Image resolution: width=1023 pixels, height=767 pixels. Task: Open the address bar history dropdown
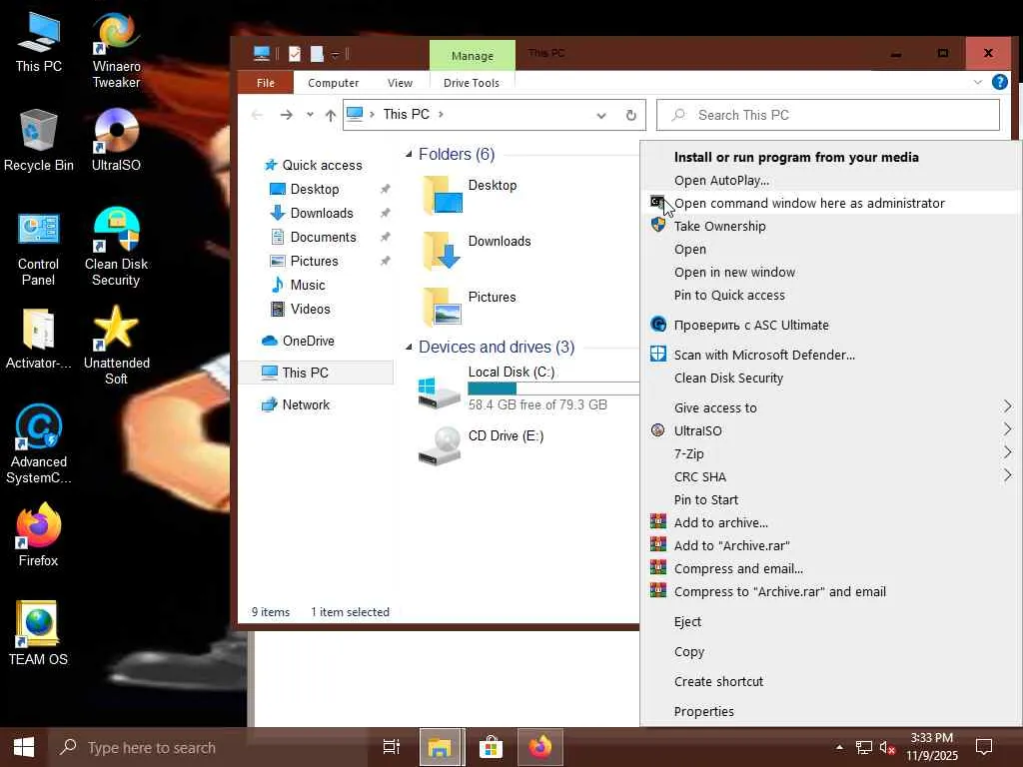coord(600,116)
